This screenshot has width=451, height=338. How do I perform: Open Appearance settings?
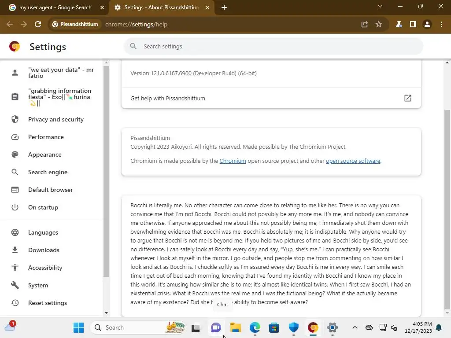tap(52, 154)
